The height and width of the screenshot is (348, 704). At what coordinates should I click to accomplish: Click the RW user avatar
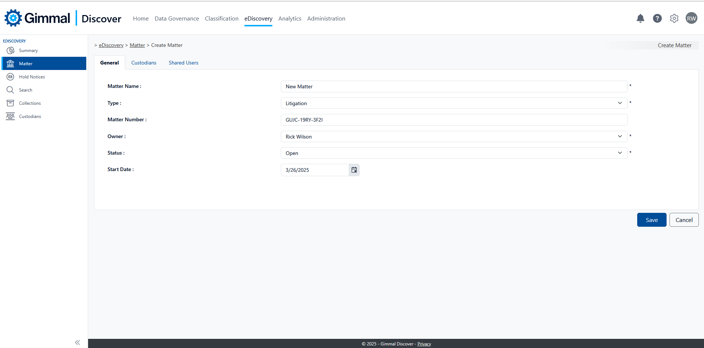[691, 18]
